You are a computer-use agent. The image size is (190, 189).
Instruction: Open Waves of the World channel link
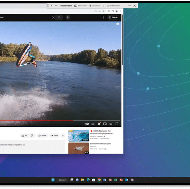coord(96,136)
